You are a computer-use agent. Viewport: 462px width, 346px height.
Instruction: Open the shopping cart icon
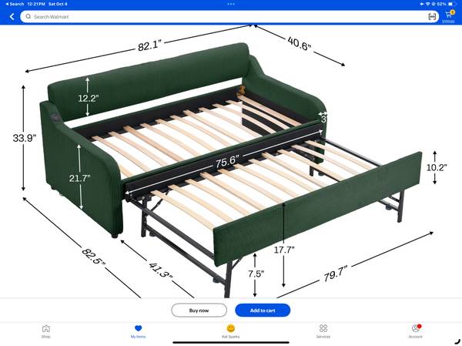tap(449, 14)
